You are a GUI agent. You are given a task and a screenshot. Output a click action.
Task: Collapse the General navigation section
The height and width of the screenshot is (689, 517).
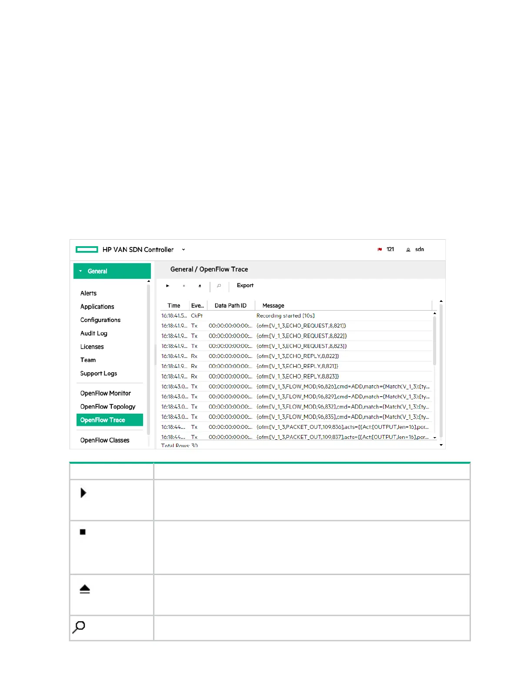(112, 271)
